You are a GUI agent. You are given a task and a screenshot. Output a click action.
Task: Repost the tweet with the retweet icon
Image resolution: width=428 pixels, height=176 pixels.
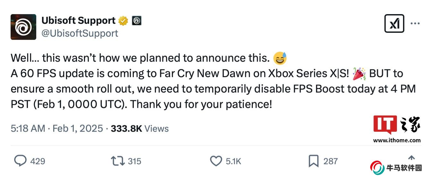pyautogui.click(x=118, y=161)
